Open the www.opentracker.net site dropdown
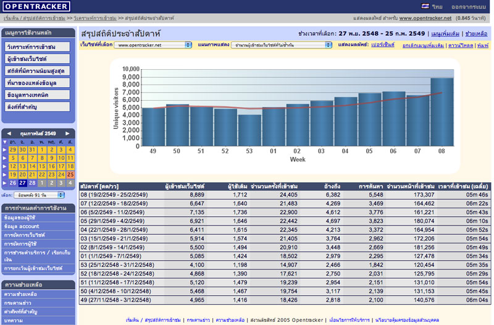 pyautogui.click(x=153, y=45)
